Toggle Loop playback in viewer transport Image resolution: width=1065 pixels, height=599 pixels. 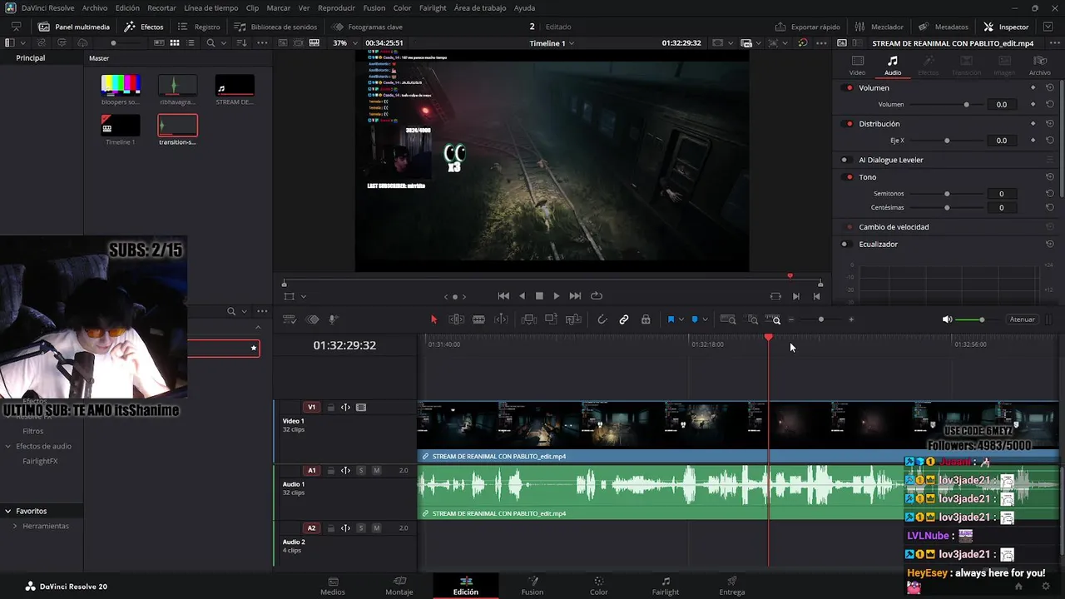(x=597, y=295)
